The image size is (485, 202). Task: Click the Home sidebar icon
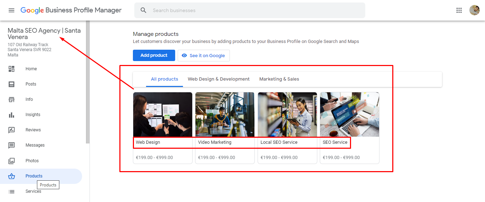(x=11, y=69)
